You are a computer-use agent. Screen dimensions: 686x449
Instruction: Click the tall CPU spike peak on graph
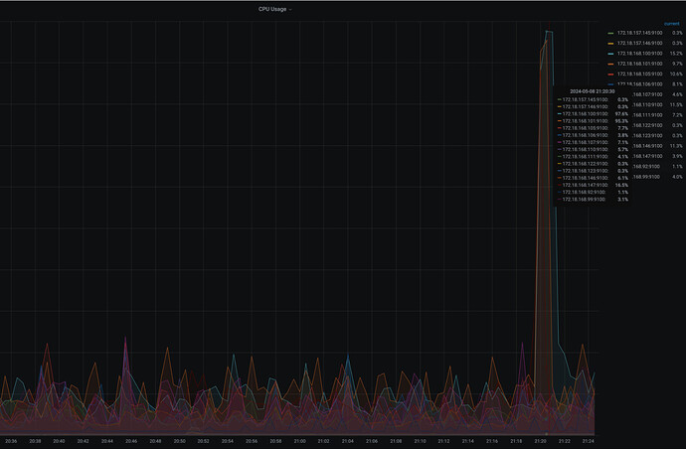(548, 33)
